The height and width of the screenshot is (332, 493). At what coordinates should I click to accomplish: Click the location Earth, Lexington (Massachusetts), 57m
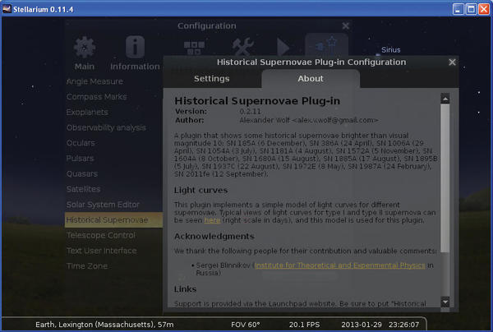104,325
